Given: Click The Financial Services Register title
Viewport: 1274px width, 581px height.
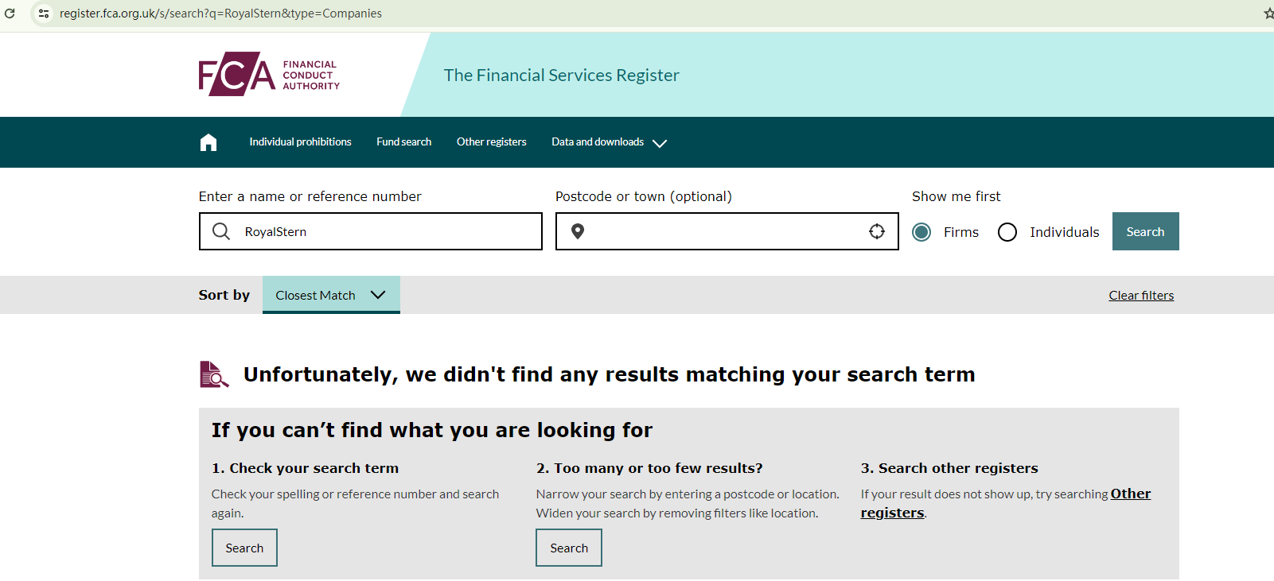Looking at the screenshot, I should pos(562,76).
